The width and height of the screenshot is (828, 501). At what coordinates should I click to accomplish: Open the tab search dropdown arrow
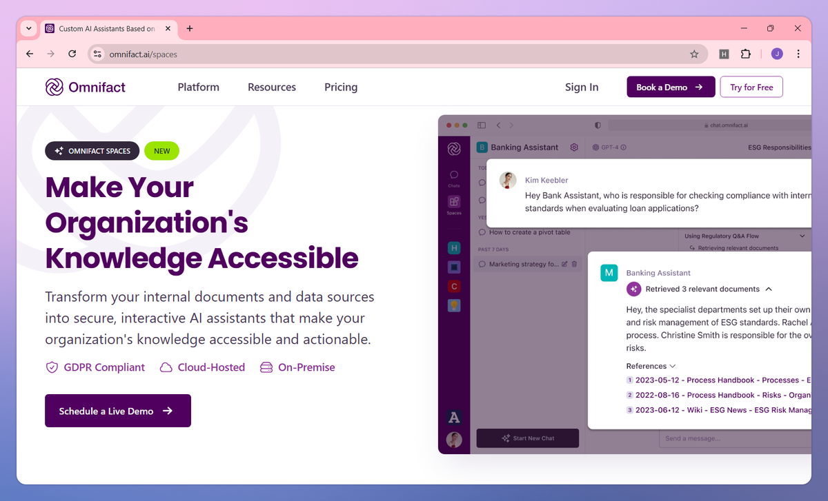point(28,28)
